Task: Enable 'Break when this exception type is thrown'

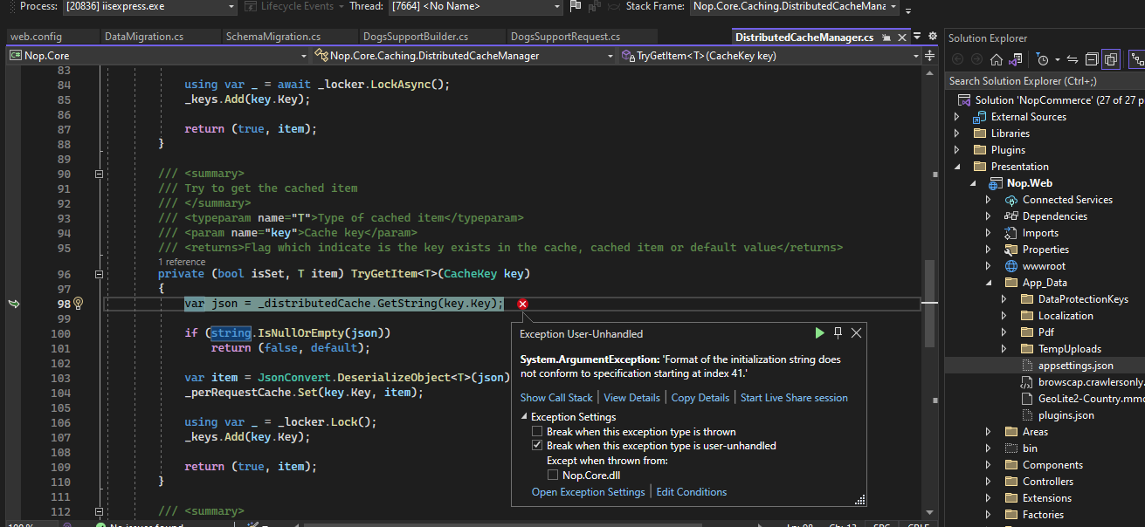Action: pos(538,432)
